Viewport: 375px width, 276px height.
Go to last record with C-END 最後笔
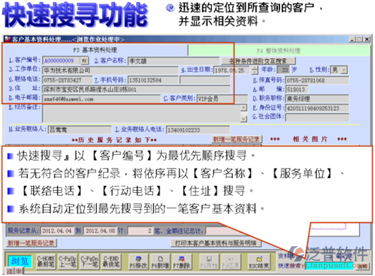click(x=111, y=262)
